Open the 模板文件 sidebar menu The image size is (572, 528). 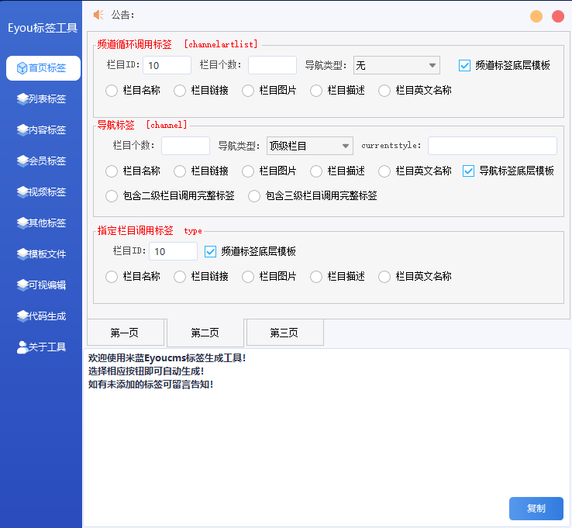pos(43,254)
